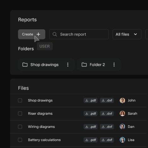The width and height of the screenshot is (148, 148).
Task: Click Sarah's avatar
Action: point(122,114)
